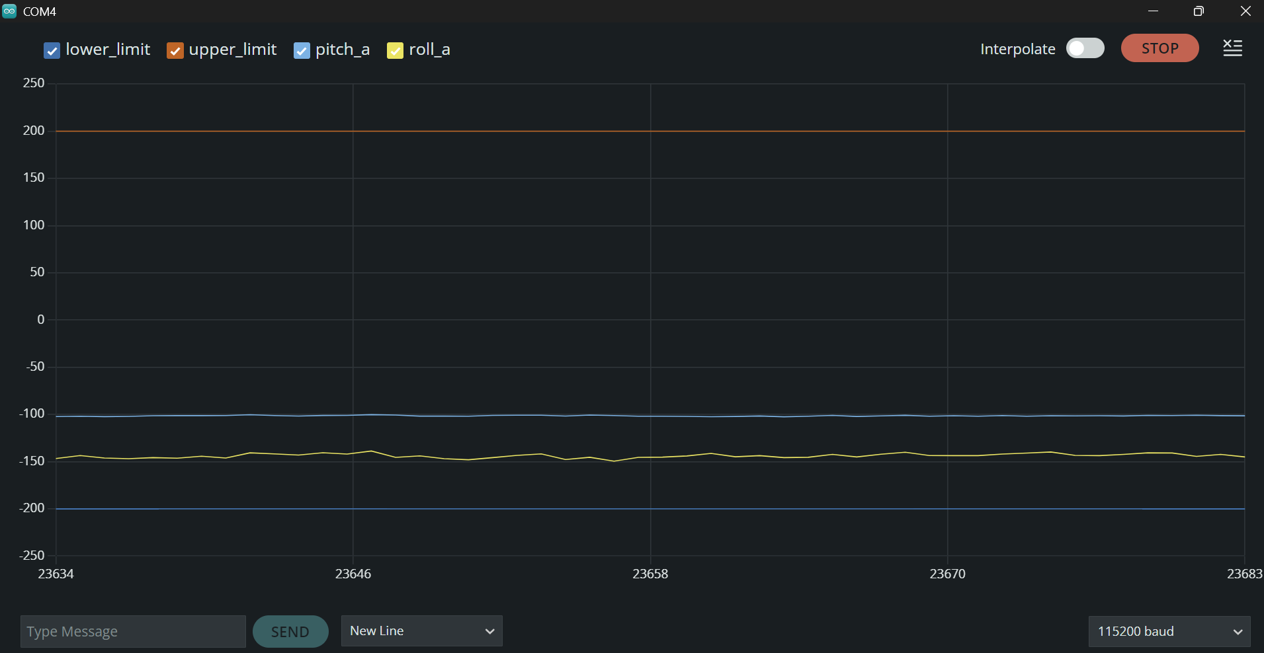Click the Interpolate label text
Viewport: 1264px width, 653px height.
(1017, 49)
